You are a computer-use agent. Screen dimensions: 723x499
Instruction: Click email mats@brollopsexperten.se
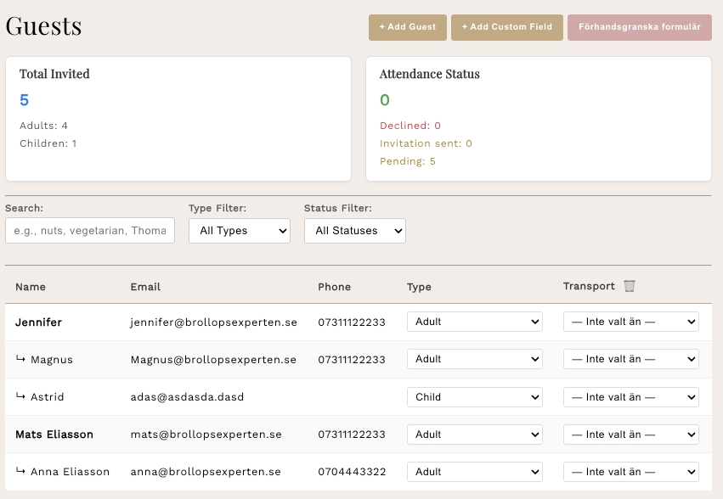click(x=206, y=435)
